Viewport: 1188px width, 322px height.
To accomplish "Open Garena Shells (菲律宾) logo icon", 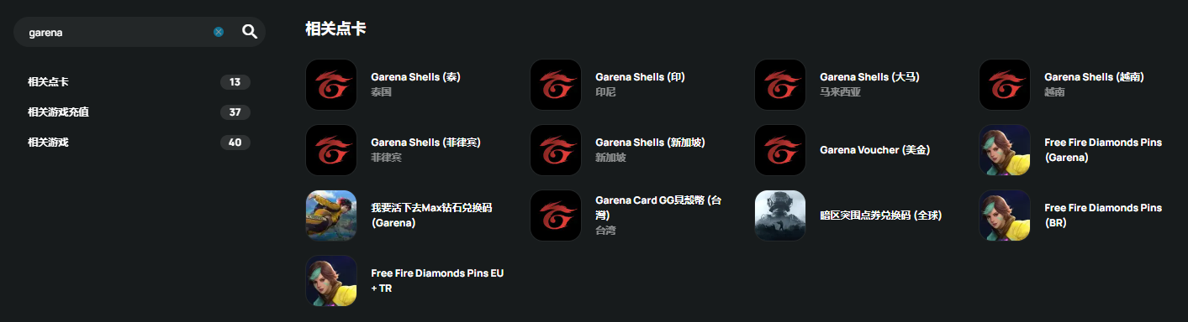I will point(331,150).
